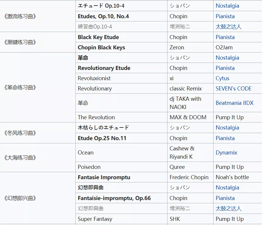
Task: Open Pianista link beside Fantaisie-impromptu, Op.66
Action: coord(225,198)
